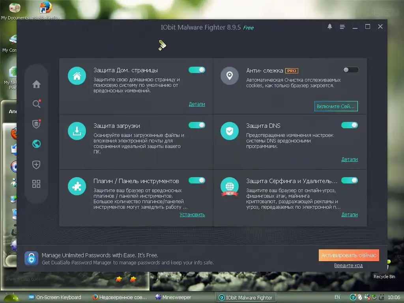Open Детали link for homepage protection

coord(197,104)
